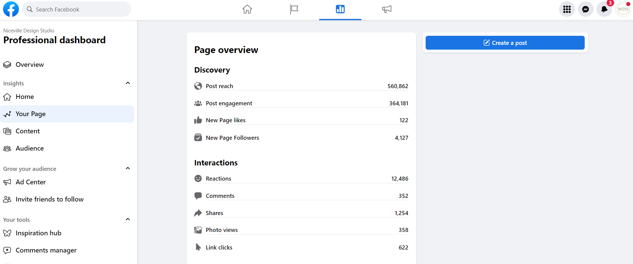
Task: Open the Audience section
Action: pyautogui.click(x=67, y=148)
